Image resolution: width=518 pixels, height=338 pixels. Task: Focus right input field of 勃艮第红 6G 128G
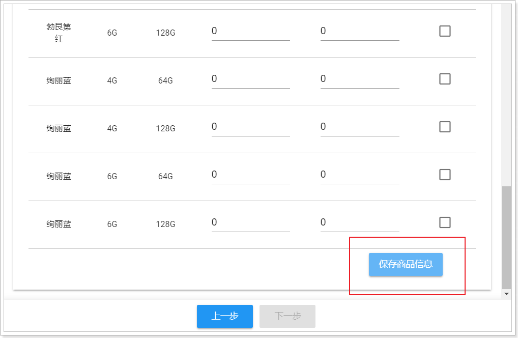(x=359, y=32)
